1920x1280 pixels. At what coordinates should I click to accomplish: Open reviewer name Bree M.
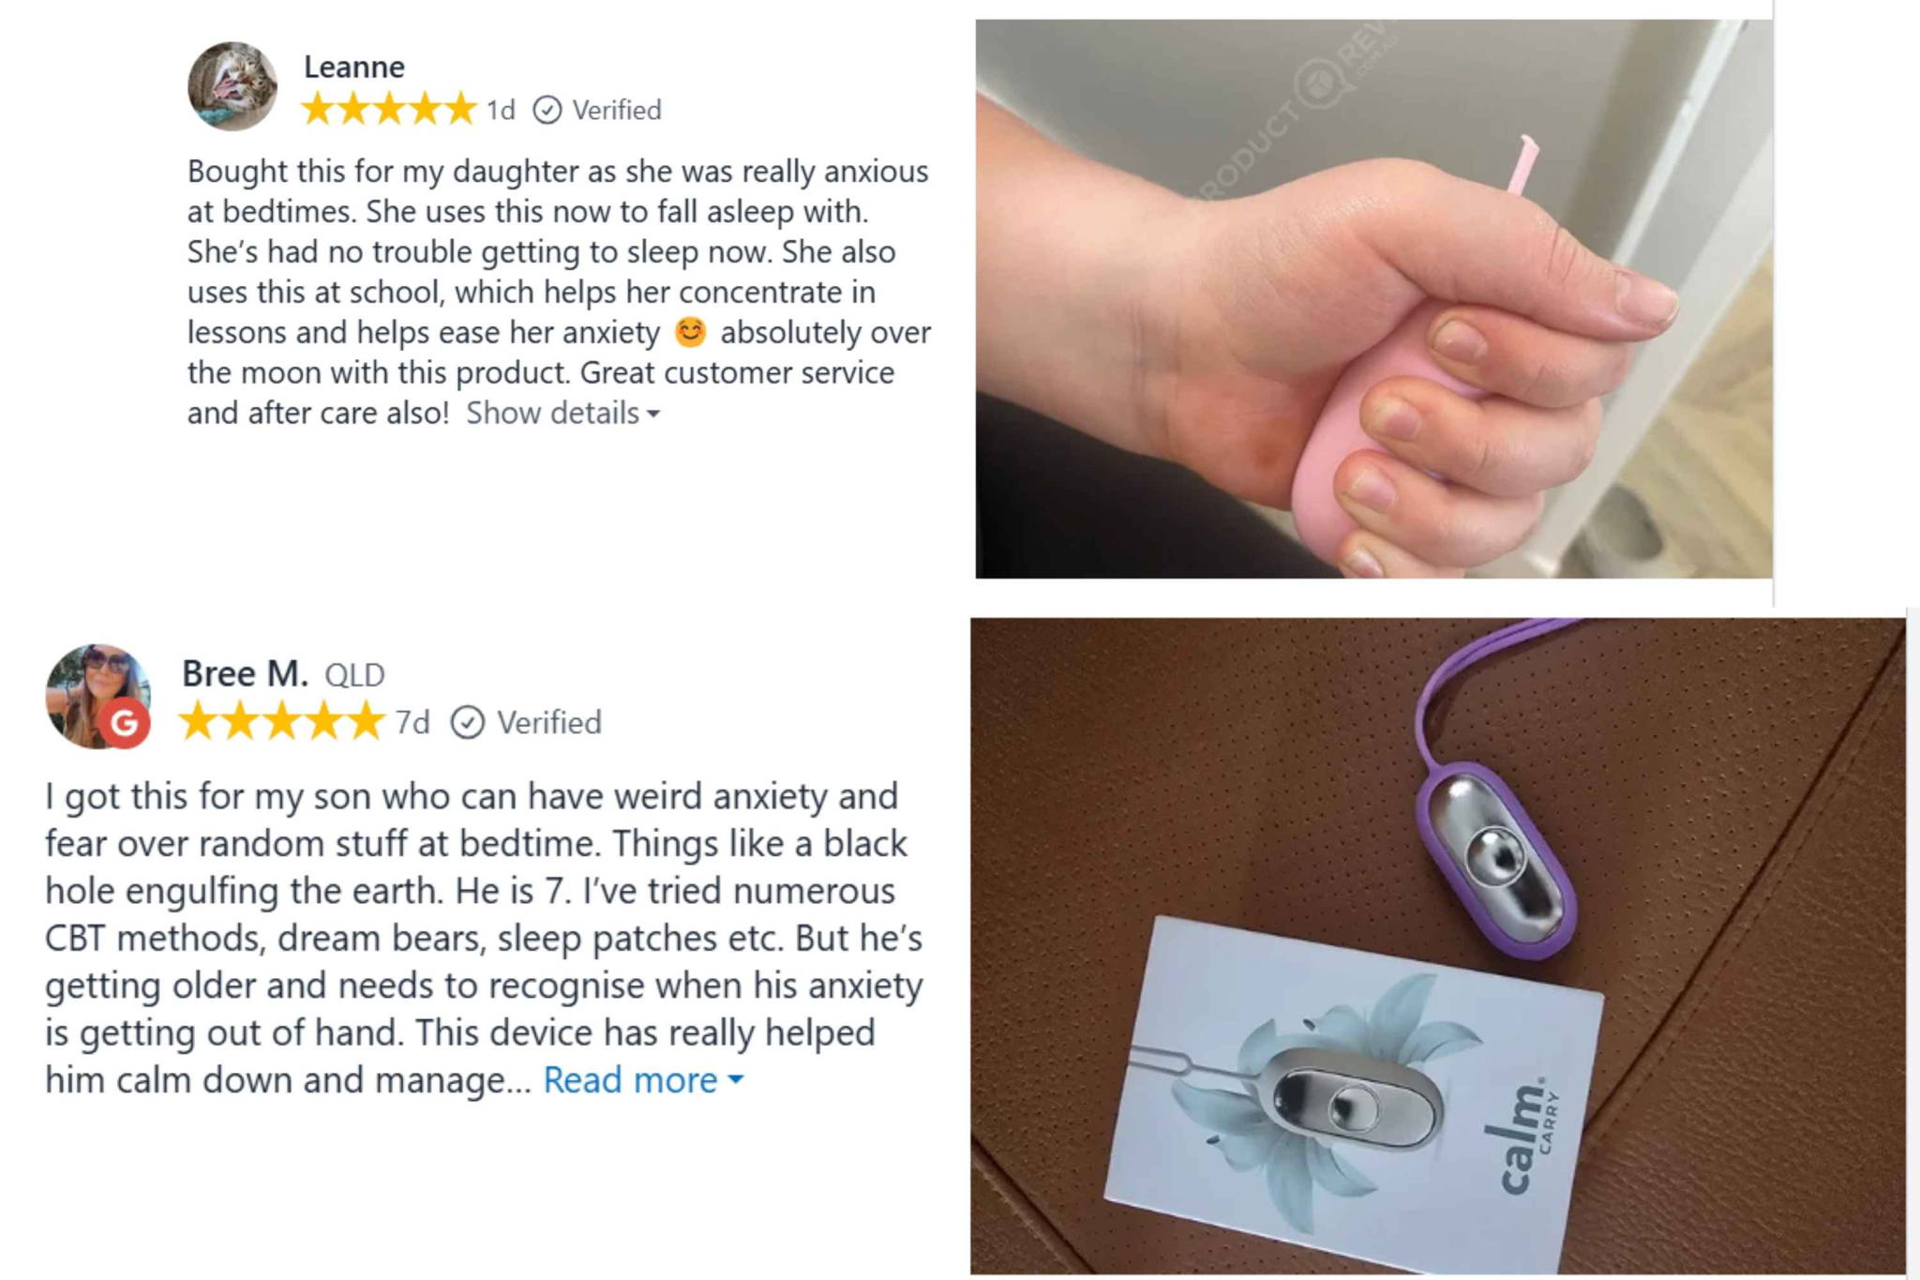click(x=245, y=673)
